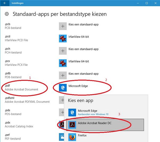Click 'Aanbevolen voor Windows 10' text
The height and width of the screenshot is (142, 160).
pos(93,114)
